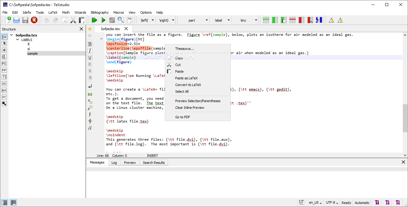Screen dimensions: 408x207
Task: Choose Select All in context menu
Action: tap(198, 91)
